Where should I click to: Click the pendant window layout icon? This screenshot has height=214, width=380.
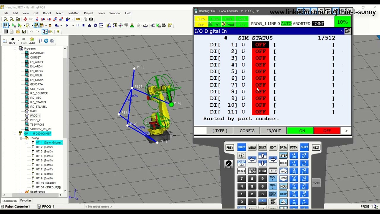point(347,31)
